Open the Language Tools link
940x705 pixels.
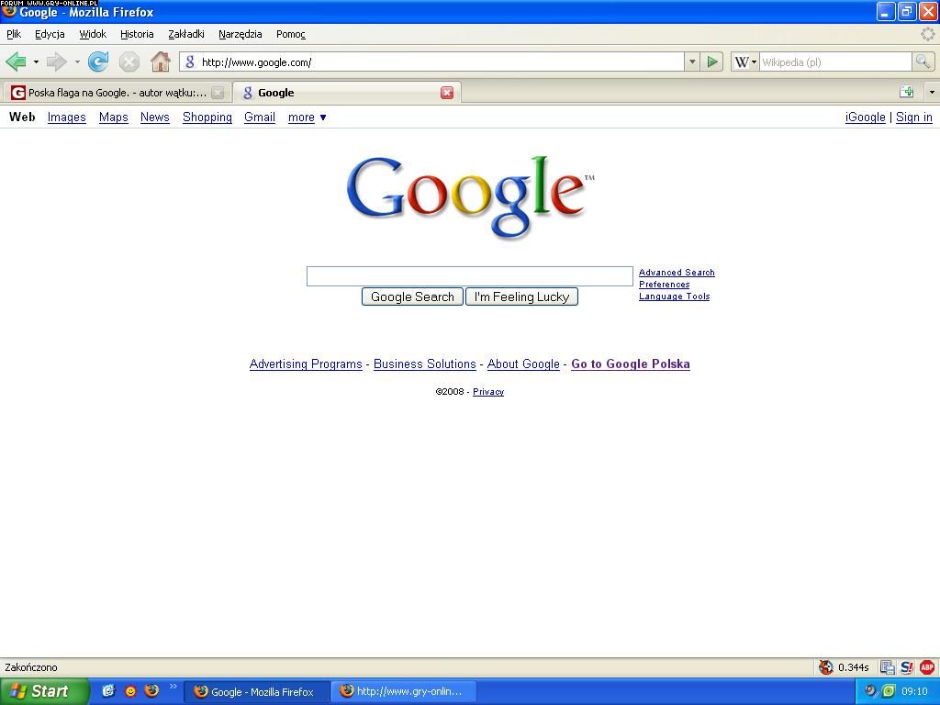[x=674, y=297]
